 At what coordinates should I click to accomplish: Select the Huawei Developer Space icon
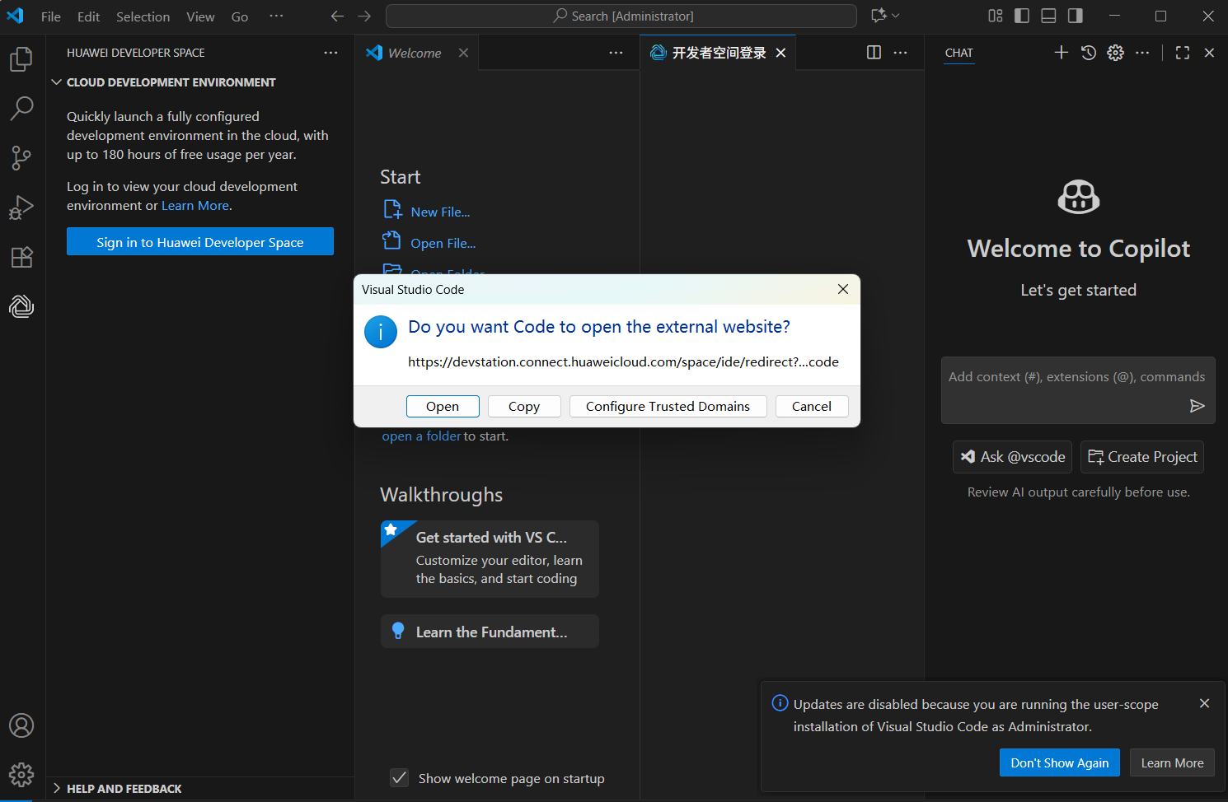21,306
